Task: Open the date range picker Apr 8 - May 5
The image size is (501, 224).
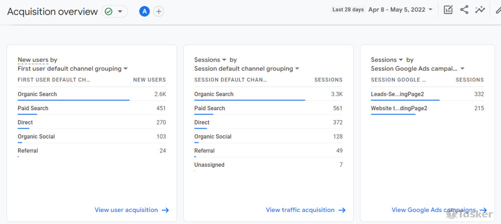Action: pyautogui.click(x=400, y=10)
